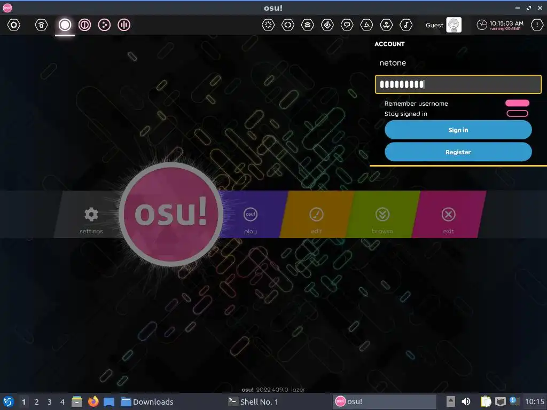Select browse in the main menu
The width and height of the screenshot is (547, 410).
click(x=382, y=220)
